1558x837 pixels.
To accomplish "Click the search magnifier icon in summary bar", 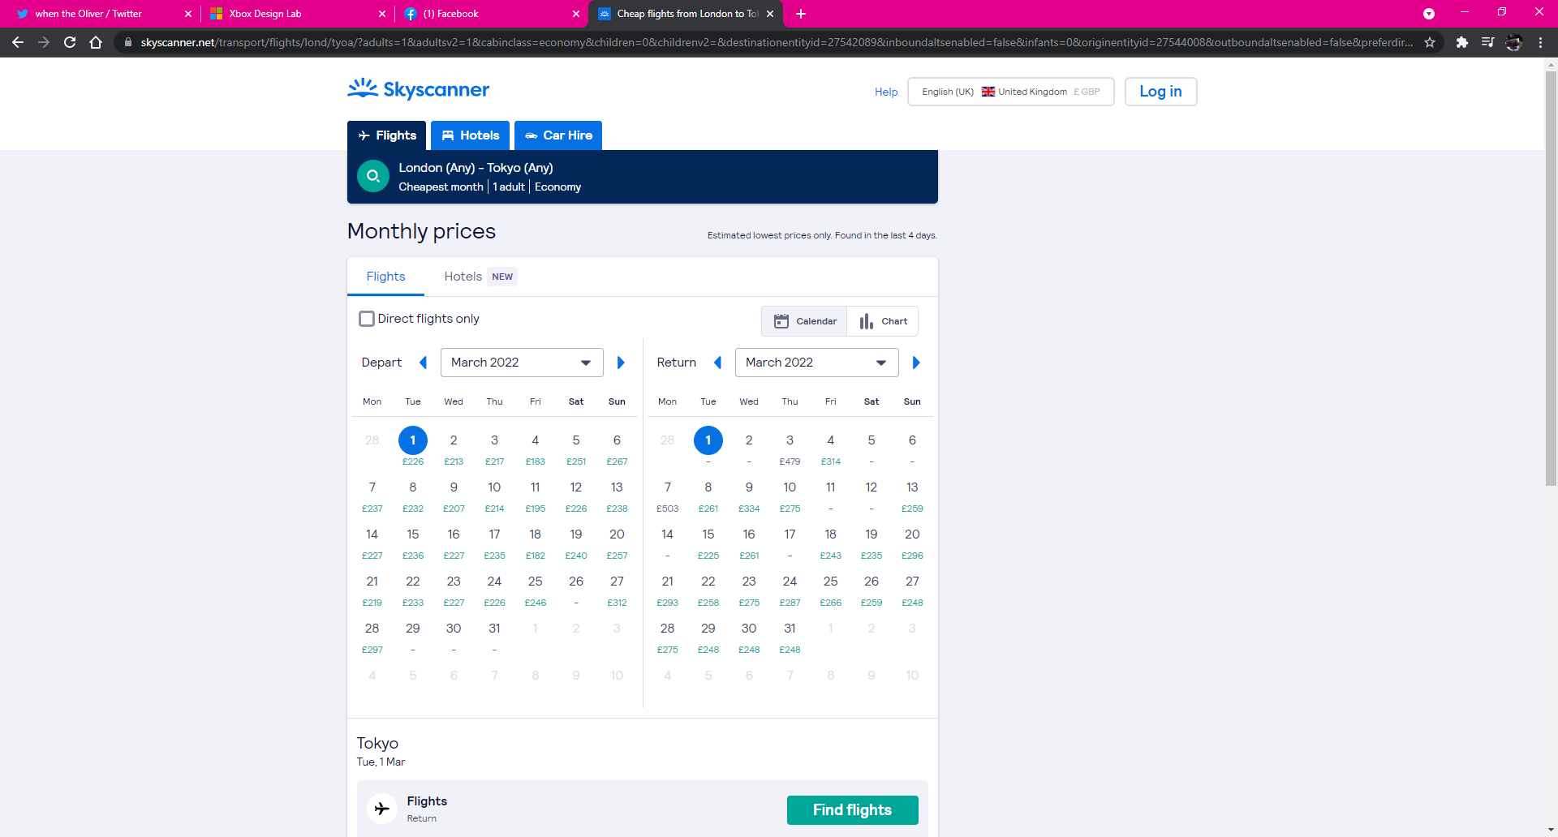I will point(372,176).
